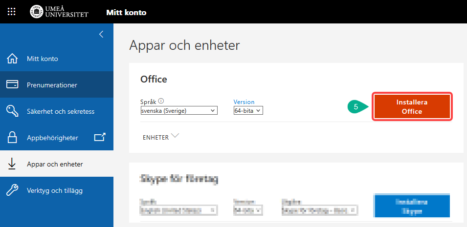The height and width of the screenshot is (227, 467).
Task: Select Prenumerationer in the sidebar
Action: click(x=52, y=85)
